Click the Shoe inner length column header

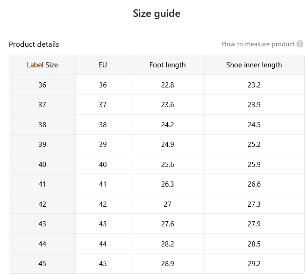coord(254,65)
